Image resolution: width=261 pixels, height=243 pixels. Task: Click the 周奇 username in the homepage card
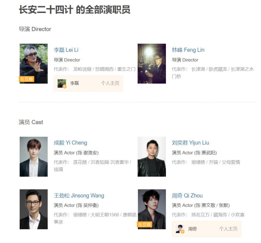pos(192,229)
